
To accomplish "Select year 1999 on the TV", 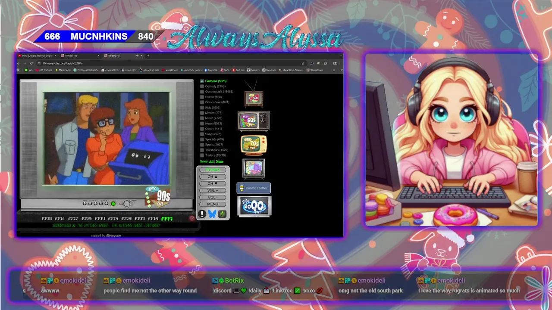I will pos(167,219).
